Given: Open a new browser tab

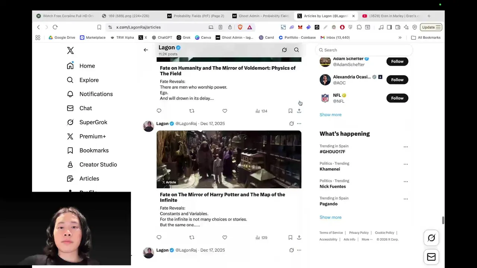Looking at the screenshot, I should (429, 16).
